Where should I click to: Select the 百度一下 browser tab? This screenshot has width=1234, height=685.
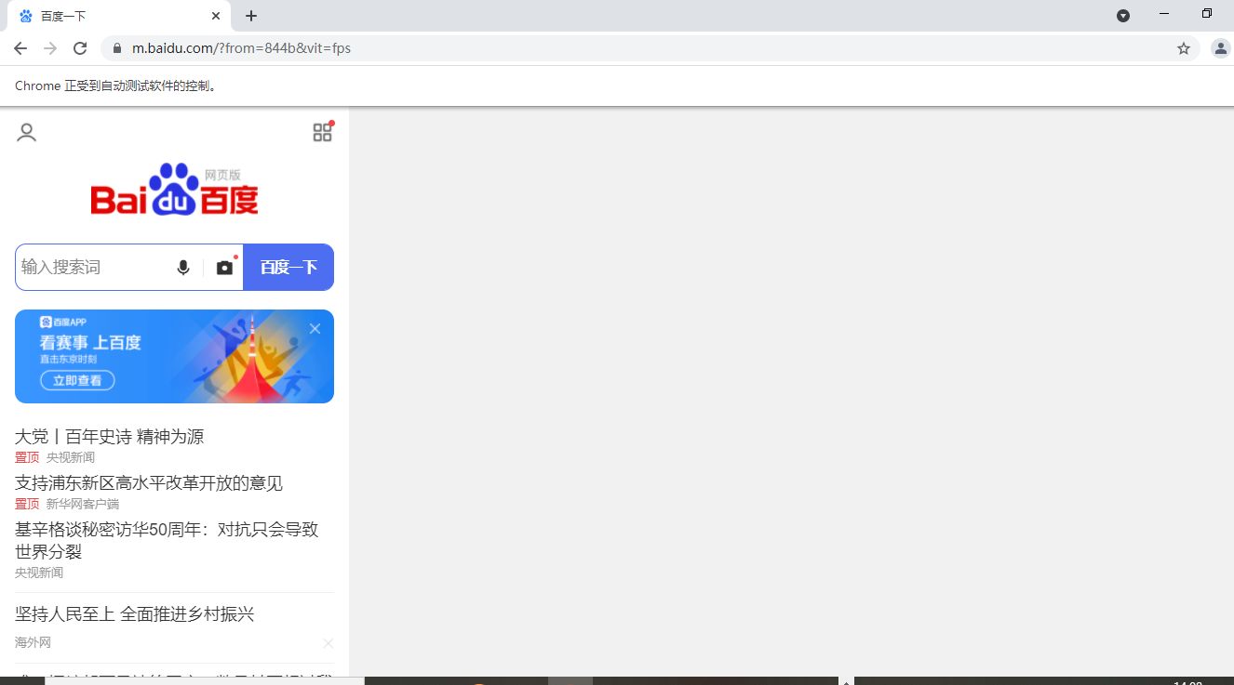[119, 16]
